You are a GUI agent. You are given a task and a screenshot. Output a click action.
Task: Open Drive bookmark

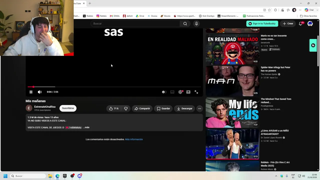(140, 16)
